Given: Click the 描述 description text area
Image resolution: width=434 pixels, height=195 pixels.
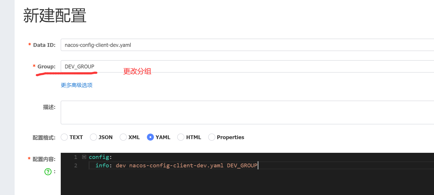Looking at the screenshot, I should click(247, 113).
